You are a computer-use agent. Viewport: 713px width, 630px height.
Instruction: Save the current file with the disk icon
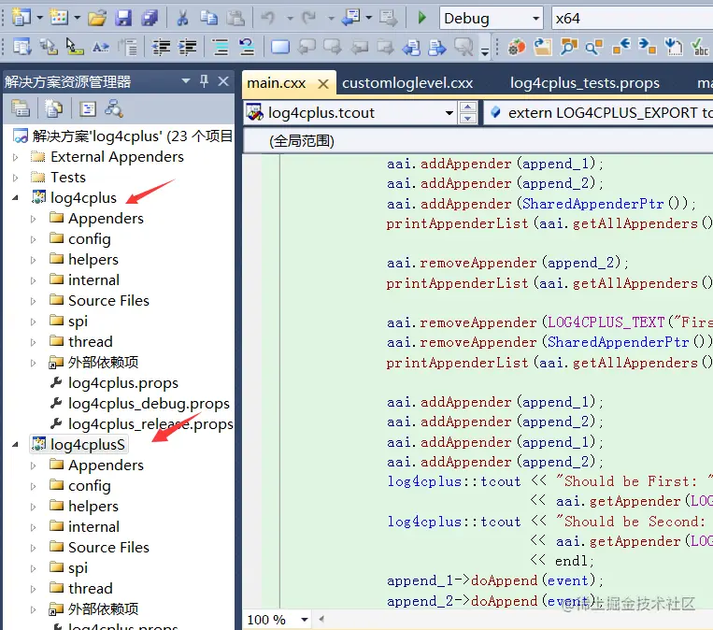(123, 18)
